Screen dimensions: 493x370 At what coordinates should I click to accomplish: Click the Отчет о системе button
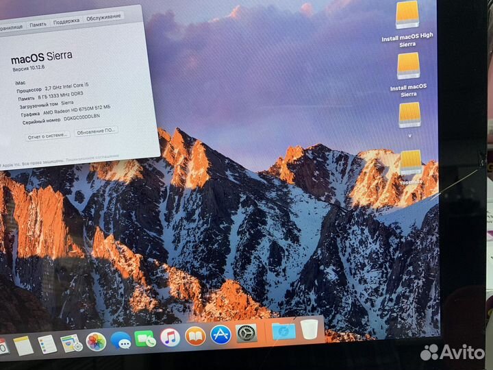47,136
